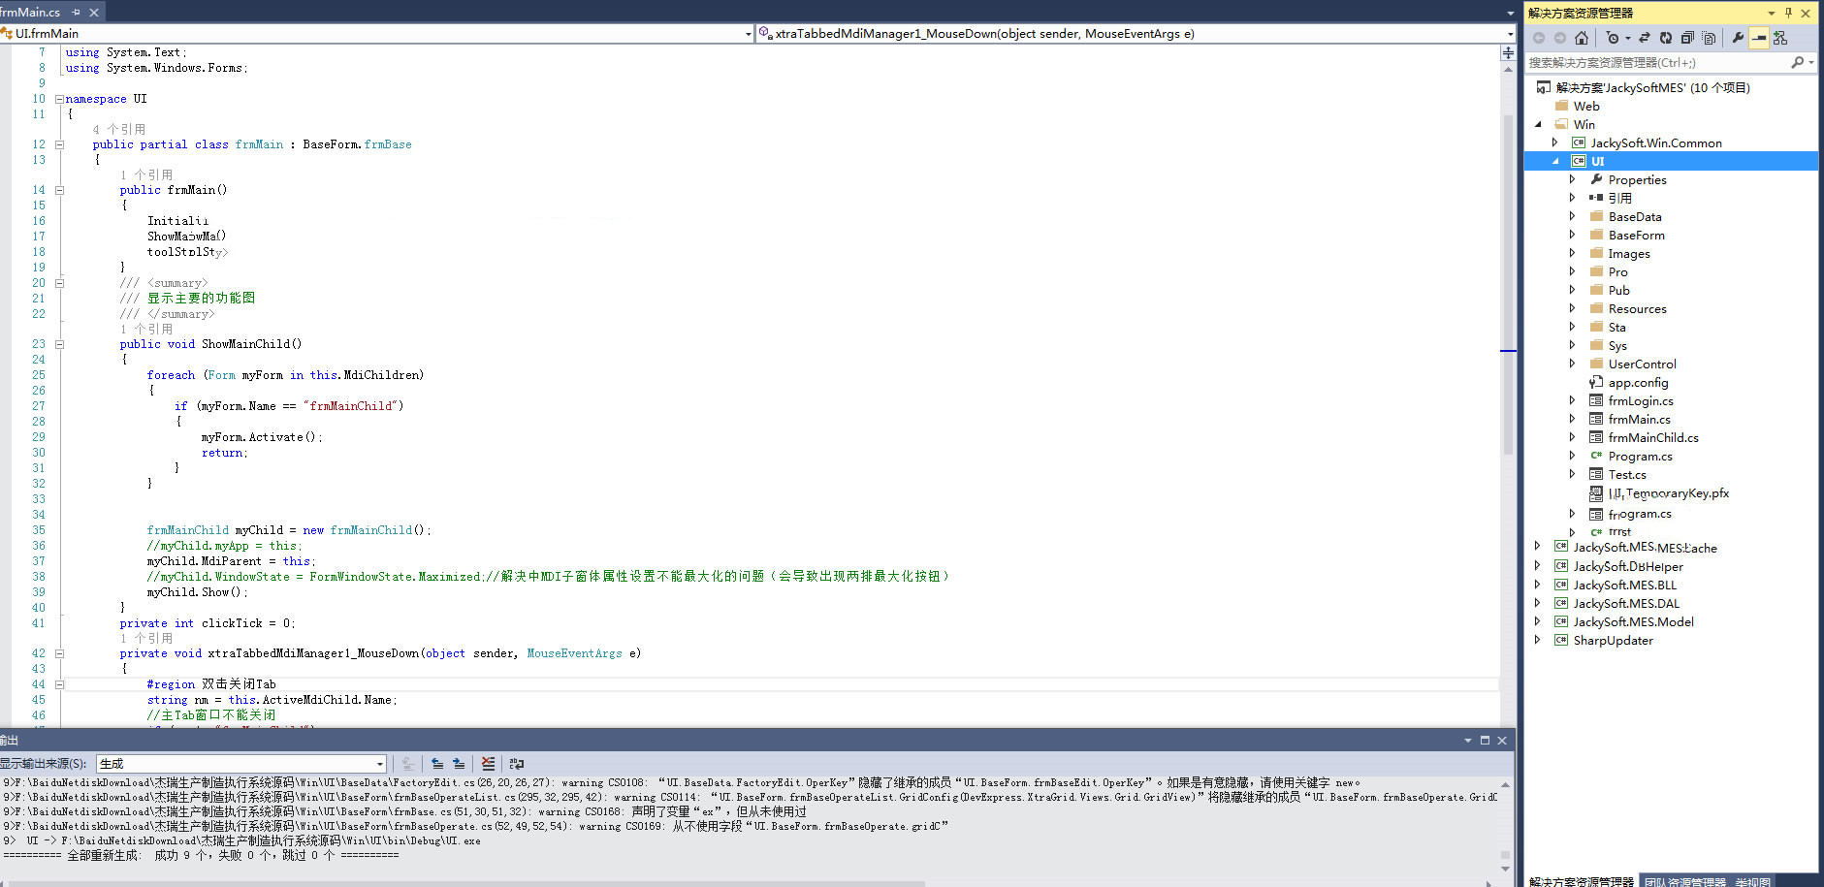
Task: Switch to 团队资源管理器 tab
Action: [1685, 881]
